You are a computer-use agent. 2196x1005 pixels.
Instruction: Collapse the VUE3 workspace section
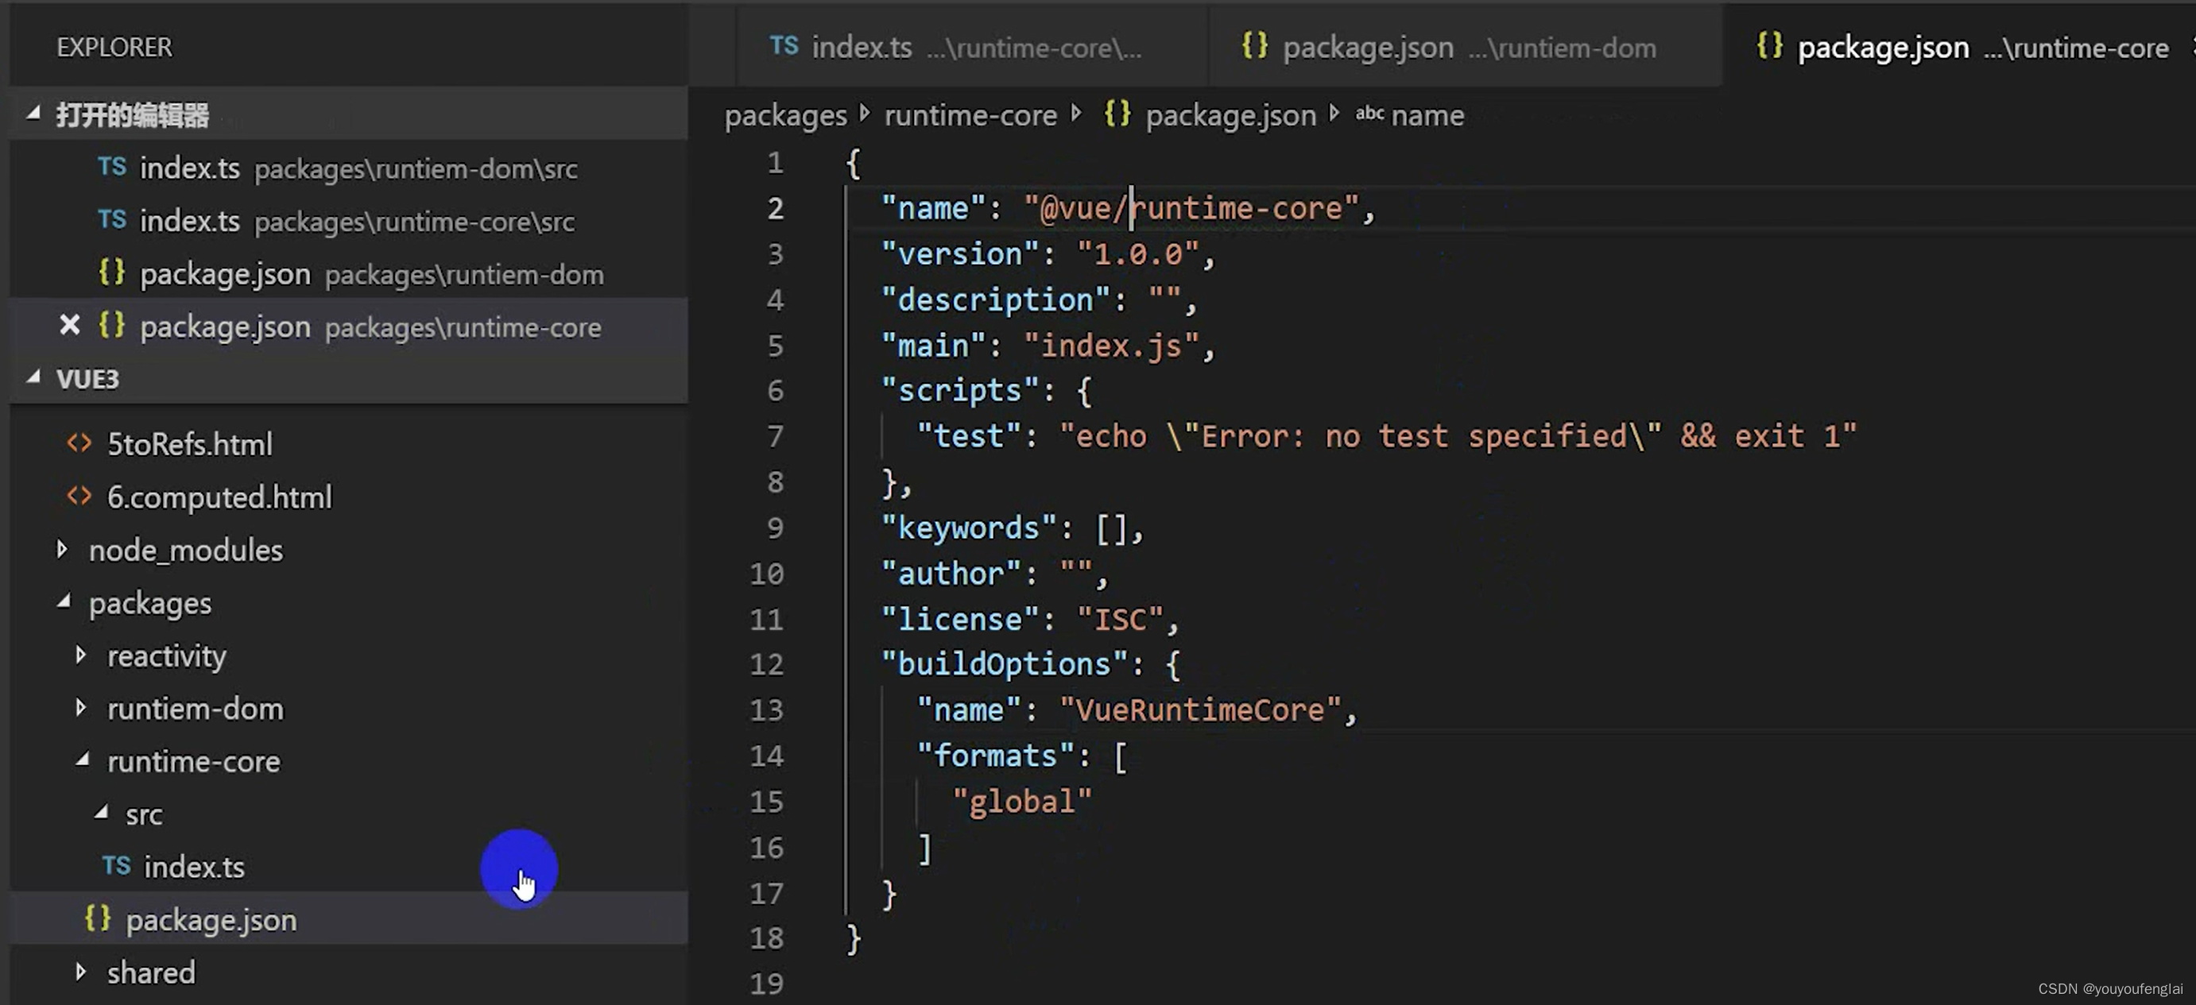pos(33,377)
